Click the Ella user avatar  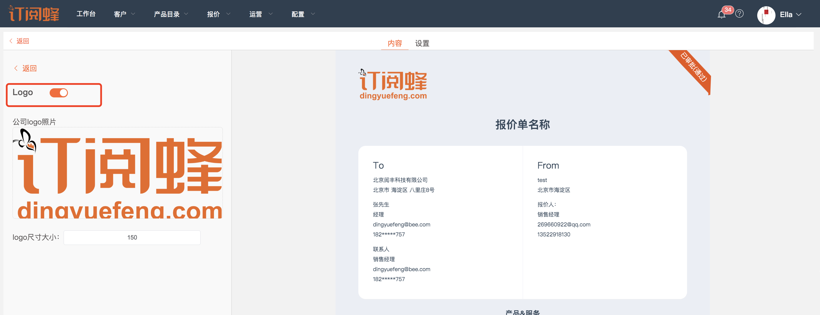766,15
